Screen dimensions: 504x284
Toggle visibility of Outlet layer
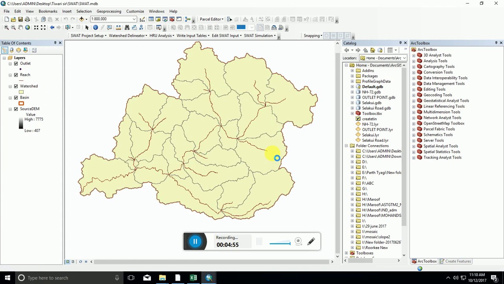pos(16,64)
